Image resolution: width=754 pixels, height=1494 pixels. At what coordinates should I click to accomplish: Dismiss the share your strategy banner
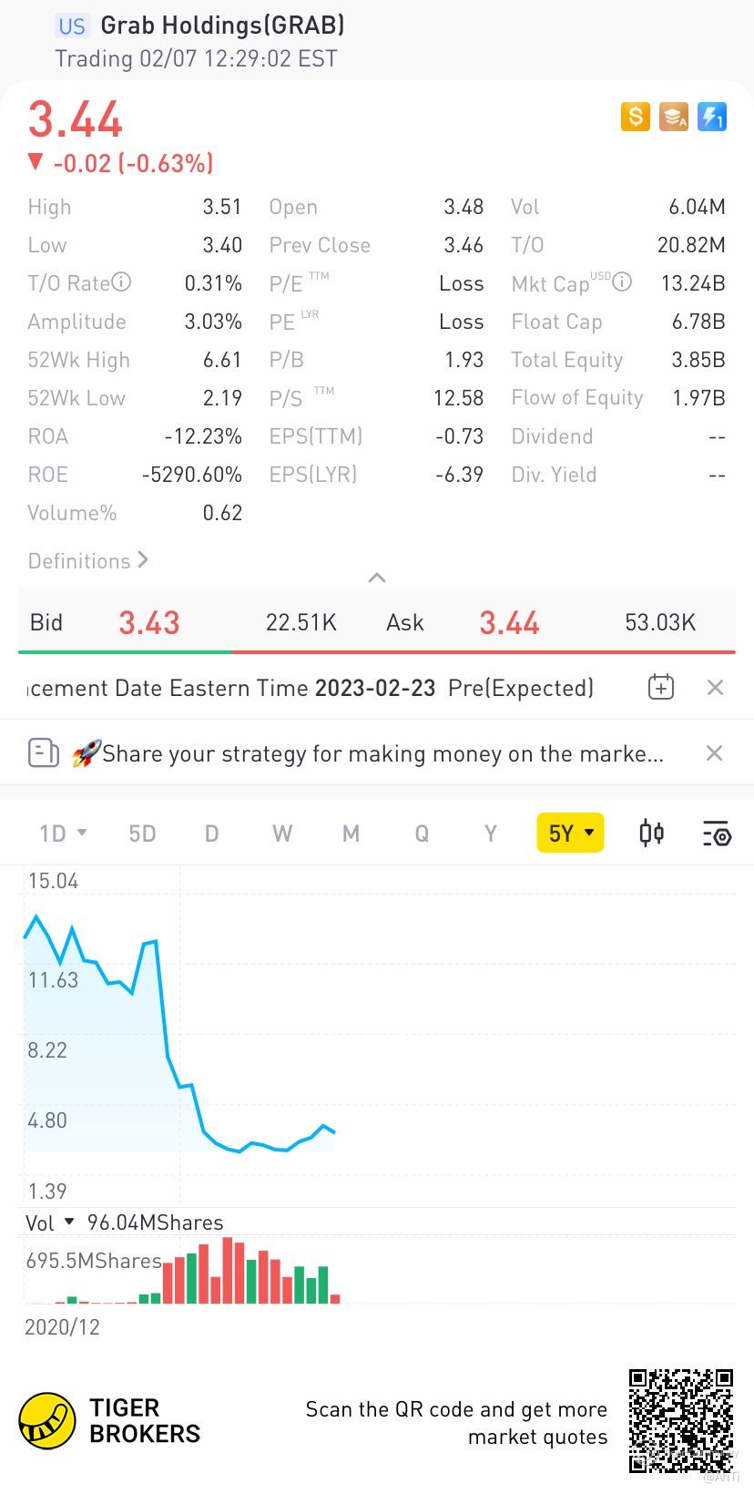715,753
